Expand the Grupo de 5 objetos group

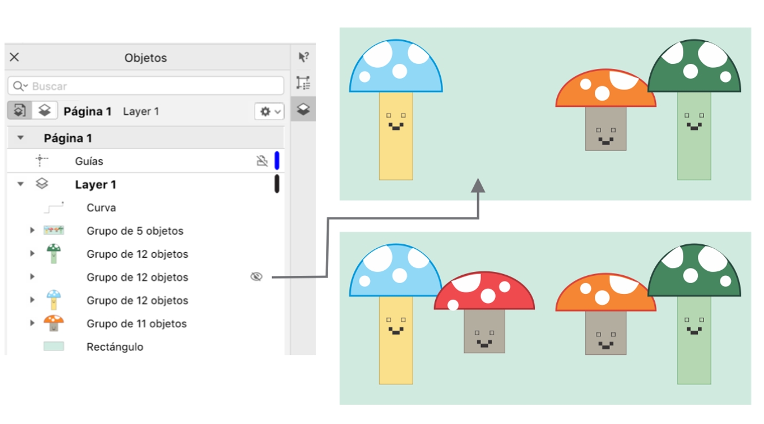32,231
